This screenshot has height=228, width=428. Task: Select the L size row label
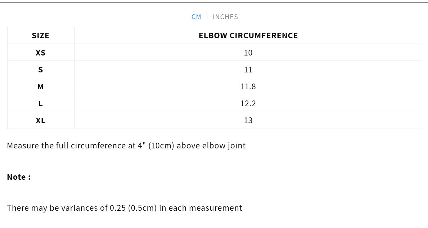coord(41,103)
